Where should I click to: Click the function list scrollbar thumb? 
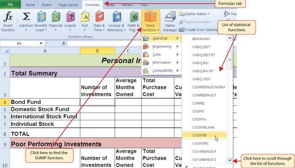point(229,60)
